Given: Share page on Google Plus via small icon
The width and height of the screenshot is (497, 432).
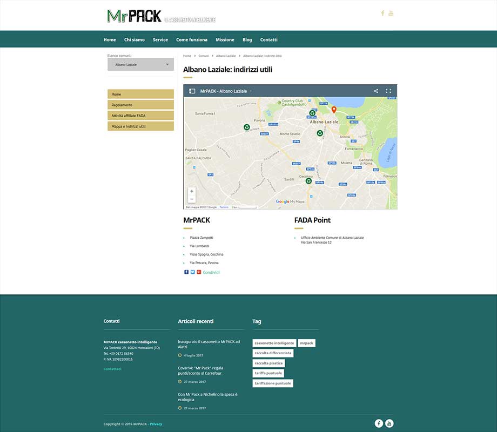Looking at the screenshot, I should click(x=199, y=272).
